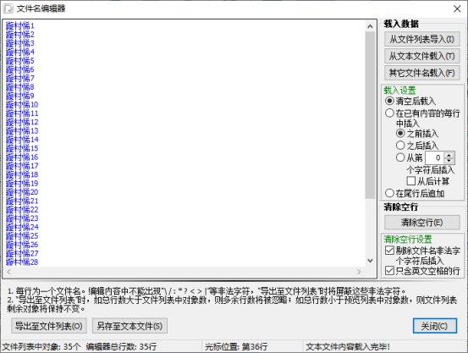
Task: Click vertical scrollbar track below the thumb
Action: click(370, 227)
